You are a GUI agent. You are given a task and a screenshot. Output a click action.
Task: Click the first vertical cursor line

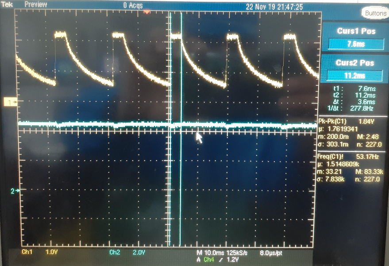point(170,129)
